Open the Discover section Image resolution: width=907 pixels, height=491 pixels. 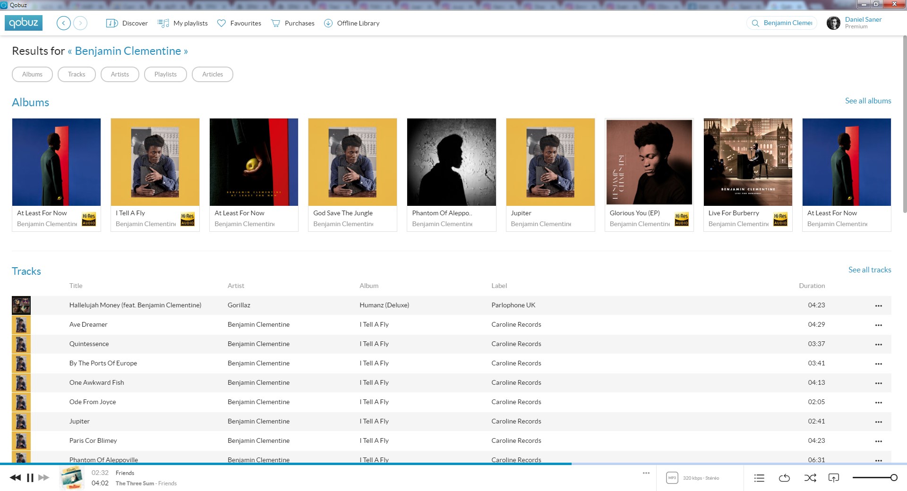[x=127, y=23]
